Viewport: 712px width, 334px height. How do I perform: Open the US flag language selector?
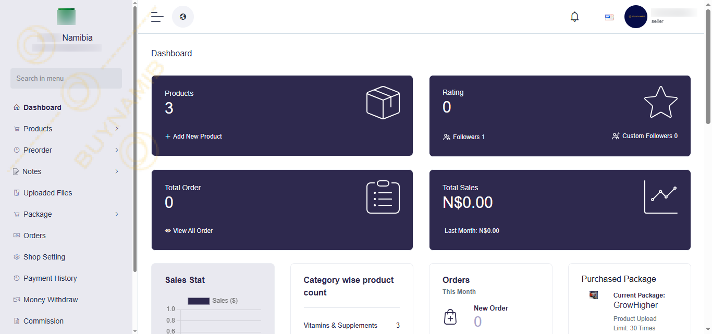609,17
